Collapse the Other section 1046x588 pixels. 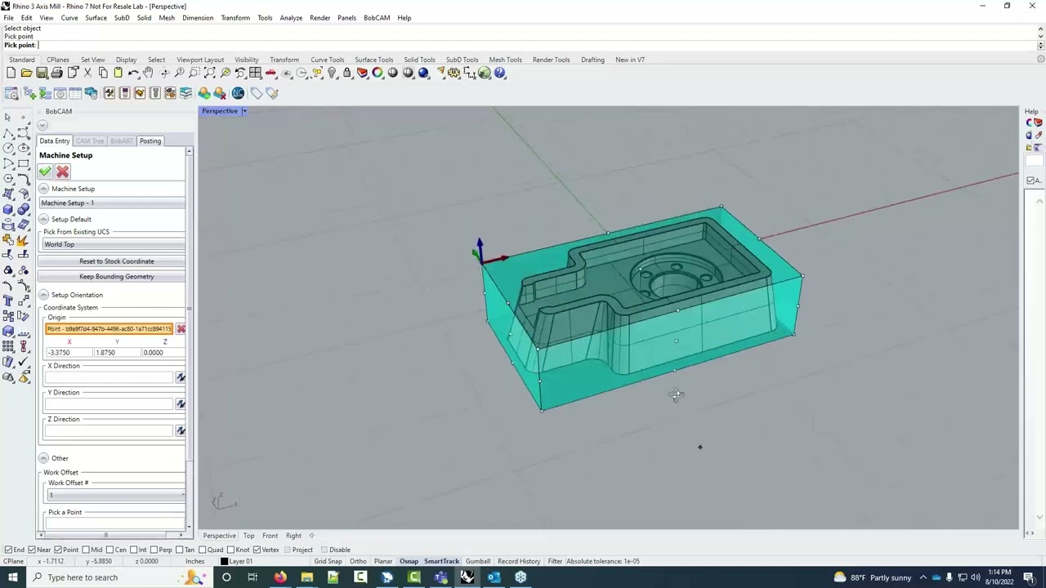[44, 458]
